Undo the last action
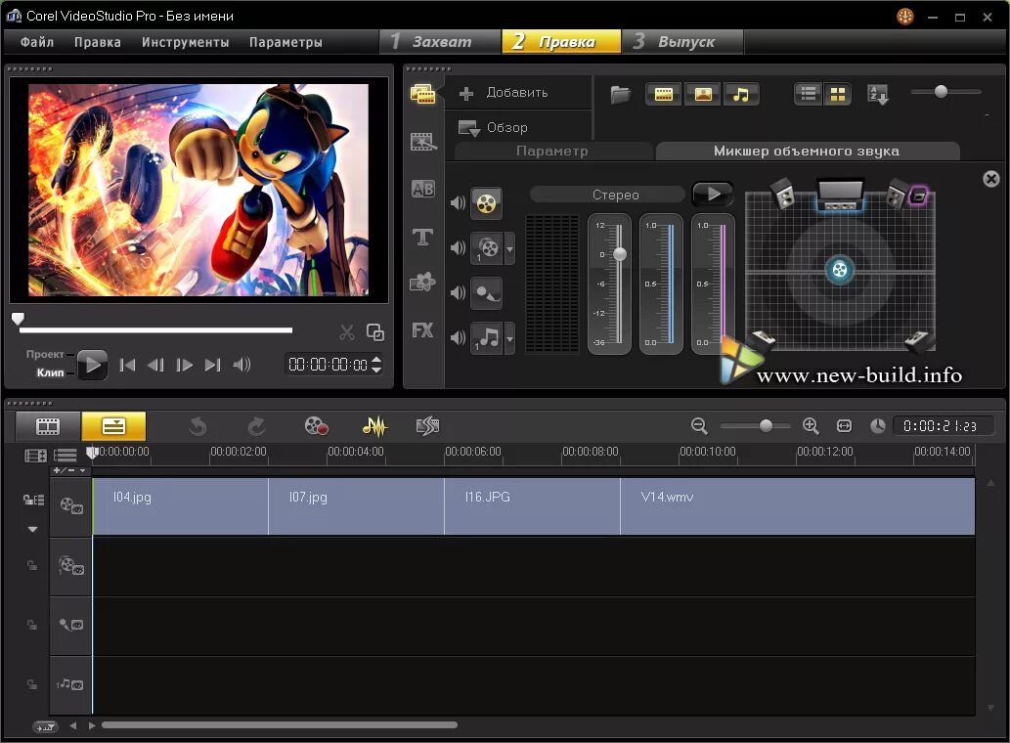Screen dimensions: 1010x743 click(x=198, y=425)
